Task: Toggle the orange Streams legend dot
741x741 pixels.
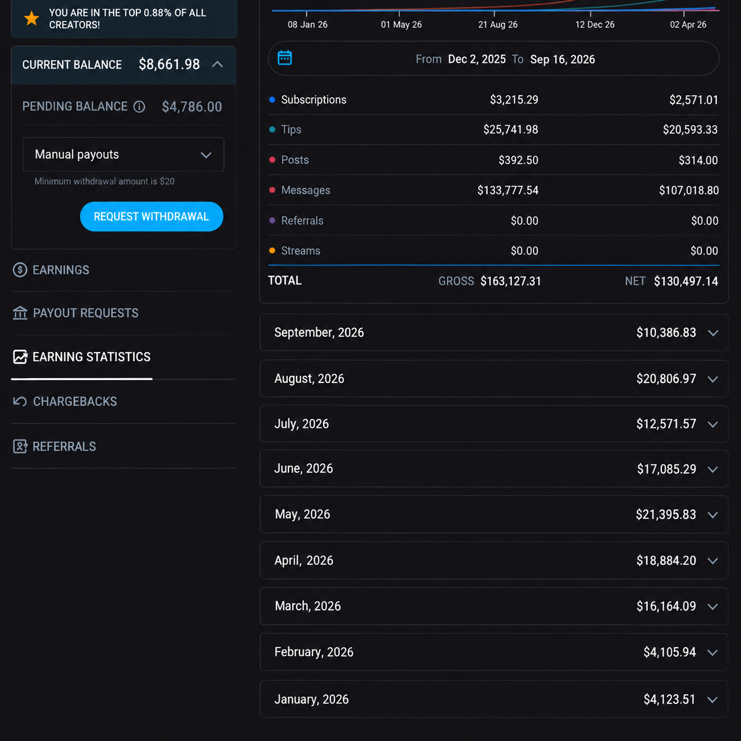Action: tap(272, 251)
